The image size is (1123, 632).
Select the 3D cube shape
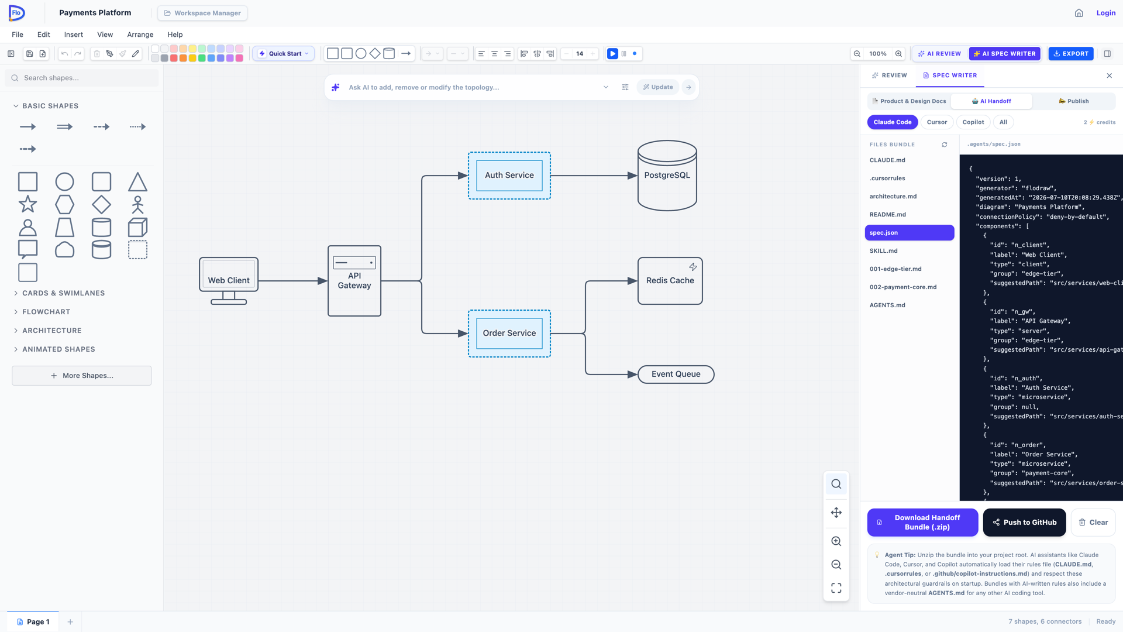tap(137, 227)
